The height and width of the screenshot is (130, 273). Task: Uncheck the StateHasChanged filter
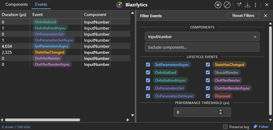(208, 65)
